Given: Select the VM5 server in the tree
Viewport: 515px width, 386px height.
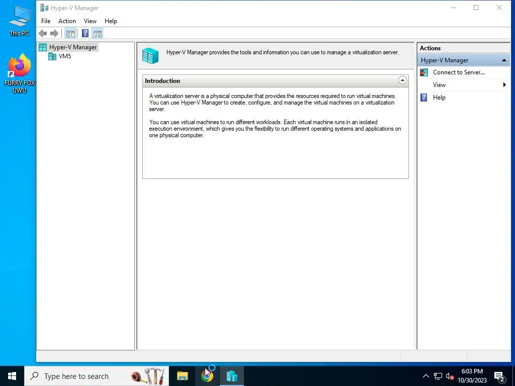Looking at the screenshot, I should click(65, 56).
